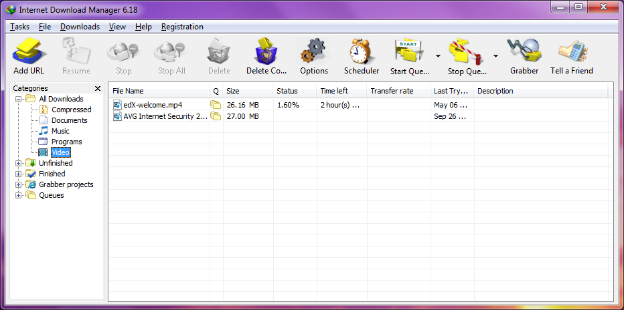Minimize the Internet Download Manager window
The image size is (624, 310).
(x=559, y=7)
